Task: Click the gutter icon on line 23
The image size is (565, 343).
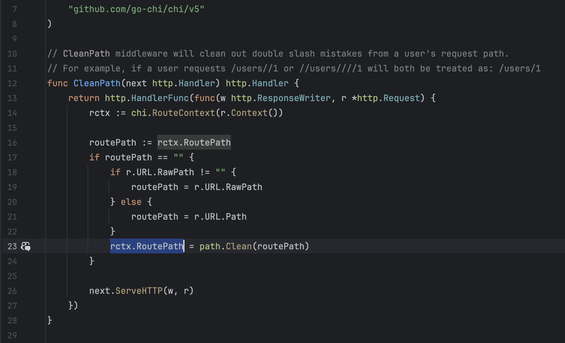Action: click(x=26, y=246)
